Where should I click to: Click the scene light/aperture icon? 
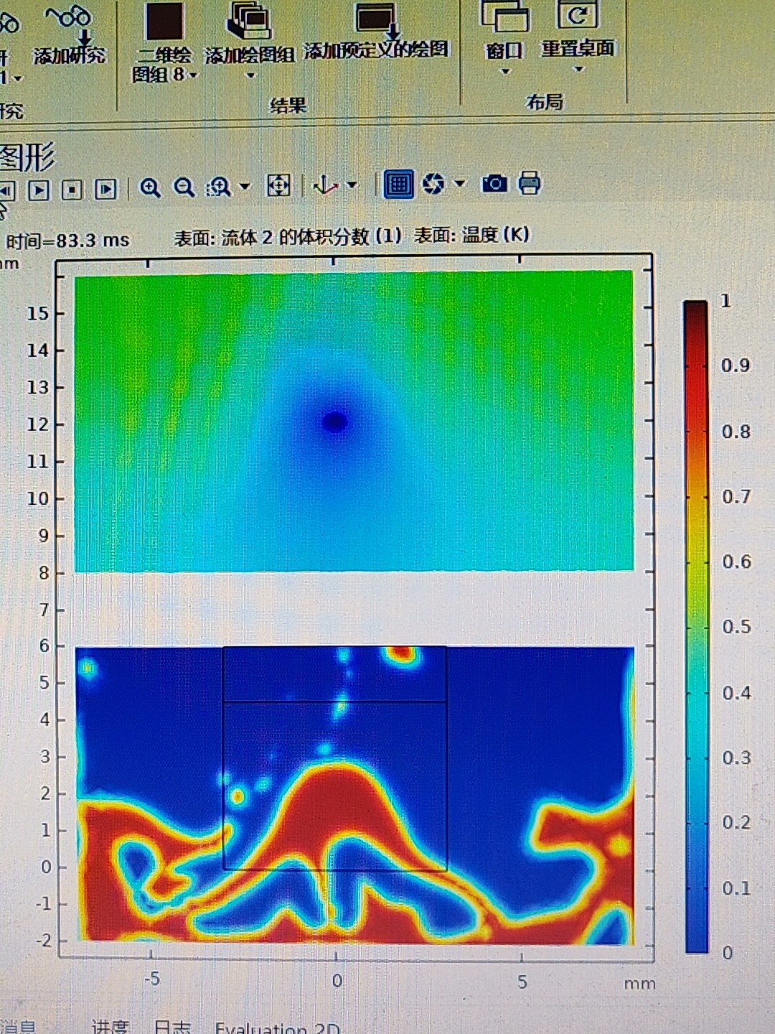click(x=433, y=184)
